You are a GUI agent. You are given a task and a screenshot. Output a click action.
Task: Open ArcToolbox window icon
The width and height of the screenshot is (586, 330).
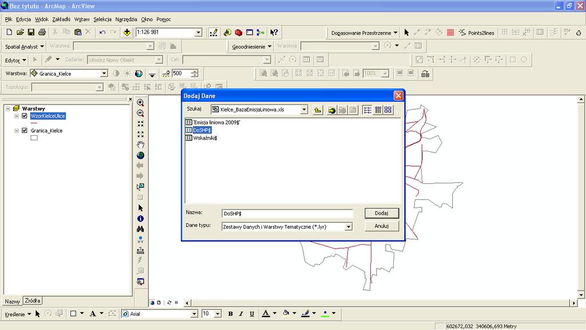(x=239, y=33)
